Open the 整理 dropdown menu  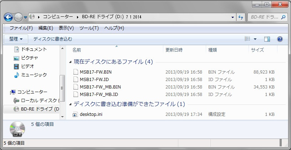click(x=16, y=39)
